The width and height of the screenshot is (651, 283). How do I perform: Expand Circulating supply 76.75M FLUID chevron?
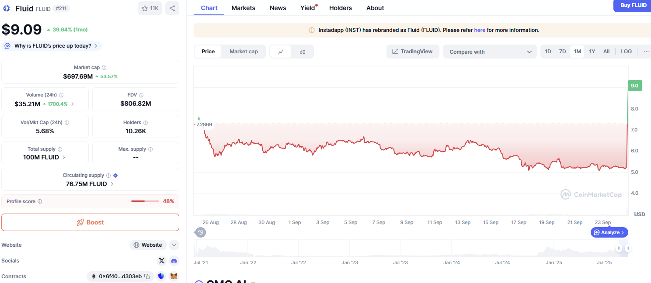[x=112, y=184]
